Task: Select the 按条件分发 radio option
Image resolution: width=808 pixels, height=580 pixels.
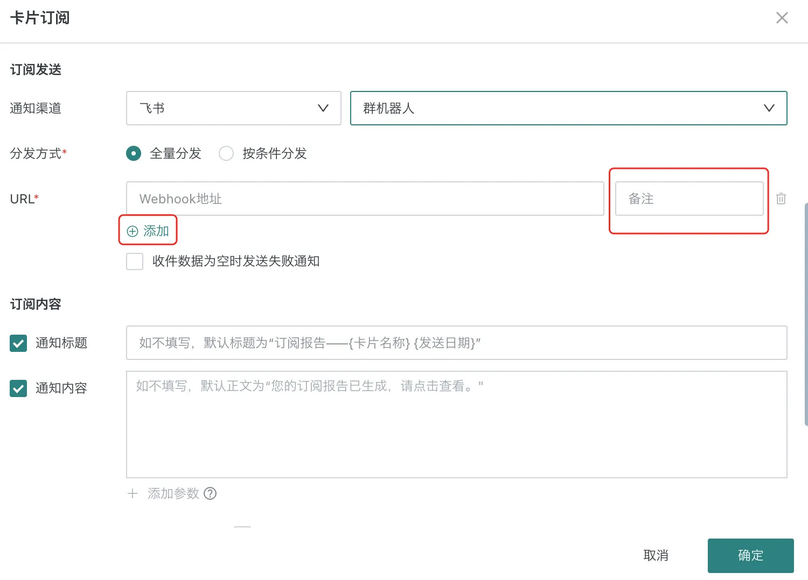Action: [x=226, y=153]
